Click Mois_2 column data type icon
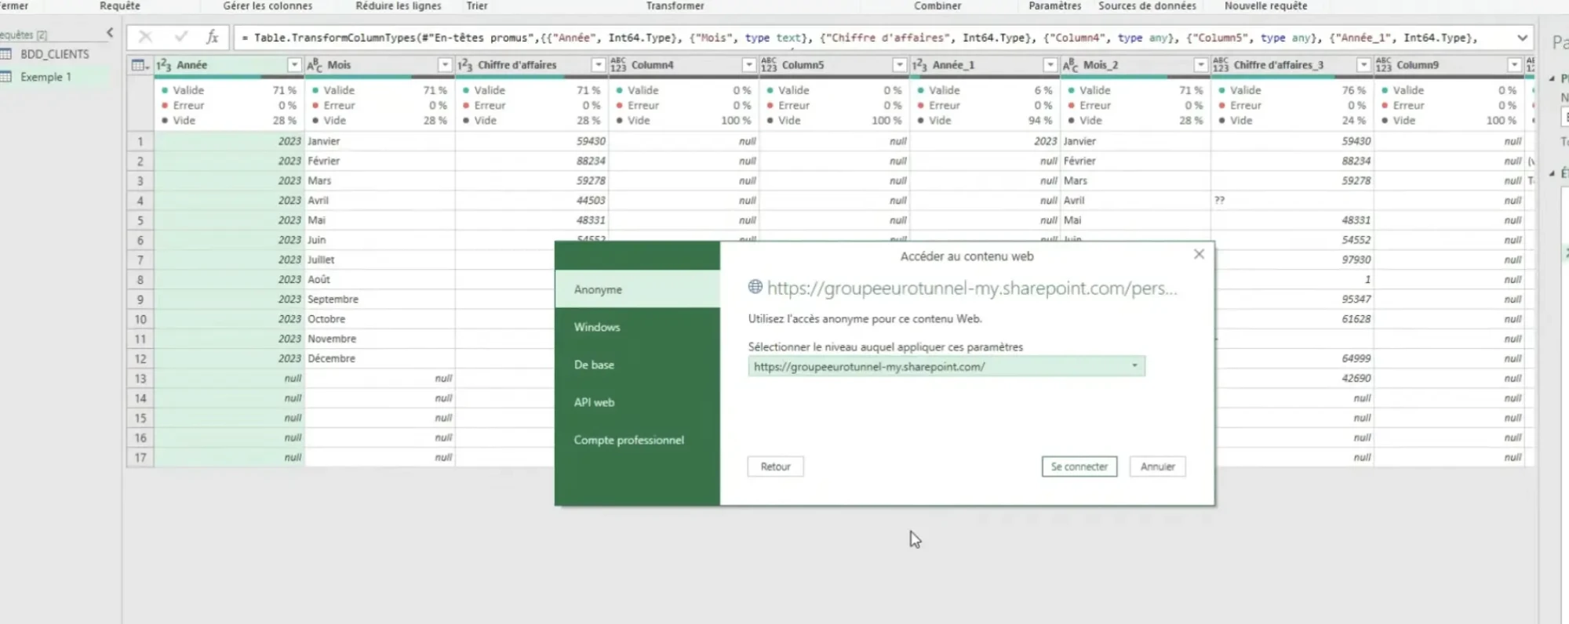The height and width of the screenshot is (624, 1569). click(1071, 65)
